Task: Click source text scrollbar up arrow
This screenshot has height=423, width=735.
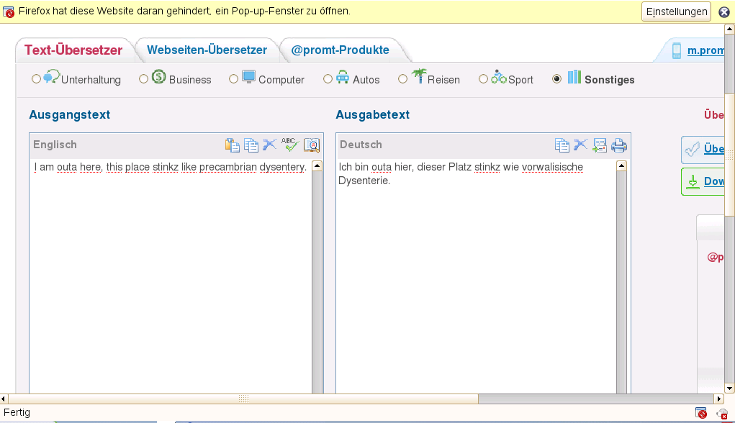Action: (317, 166)
